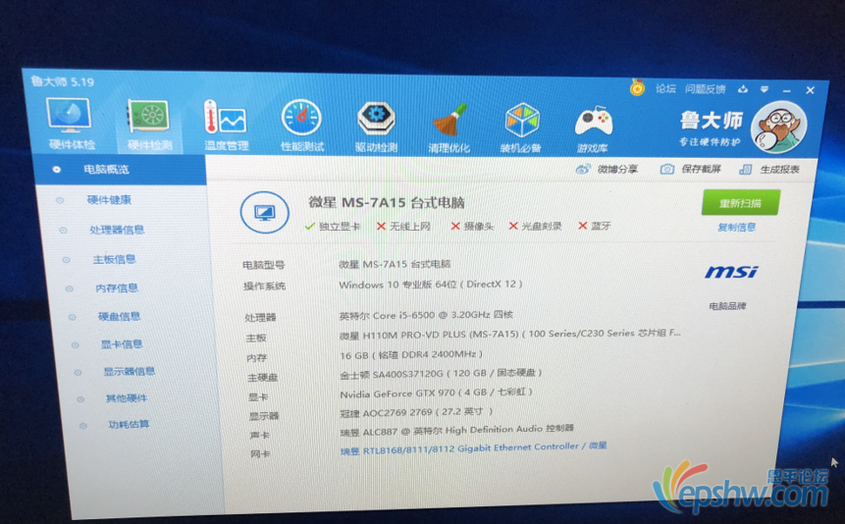This screenshot has width=845, height=524.
Task: Minimize the 鲁大师 window
Action: pos(787,90)
